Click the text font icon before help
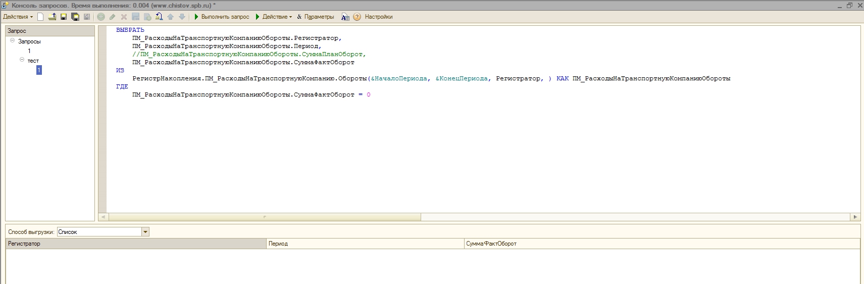864x284 pixels. 345,17
